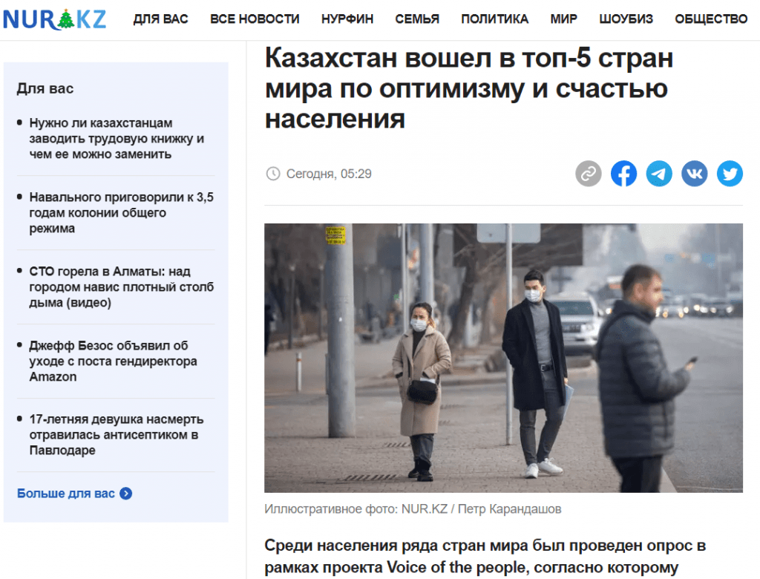Open the ОБЩЕСТВО section

click(711, 19)
